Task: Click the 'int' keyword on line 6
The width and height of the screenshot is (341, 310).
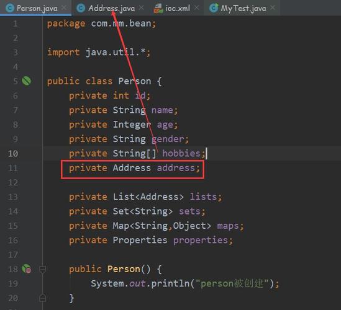Action: [x=121, y=95]
